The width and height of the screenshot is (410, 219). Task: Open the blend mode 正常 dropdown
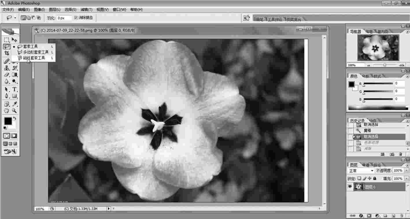pyautogui.click(x=361, y=171)
